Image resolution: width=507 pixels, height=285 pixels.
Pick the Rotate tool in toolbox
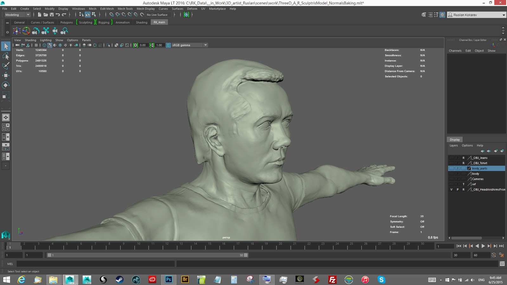[x=6, y=85]
